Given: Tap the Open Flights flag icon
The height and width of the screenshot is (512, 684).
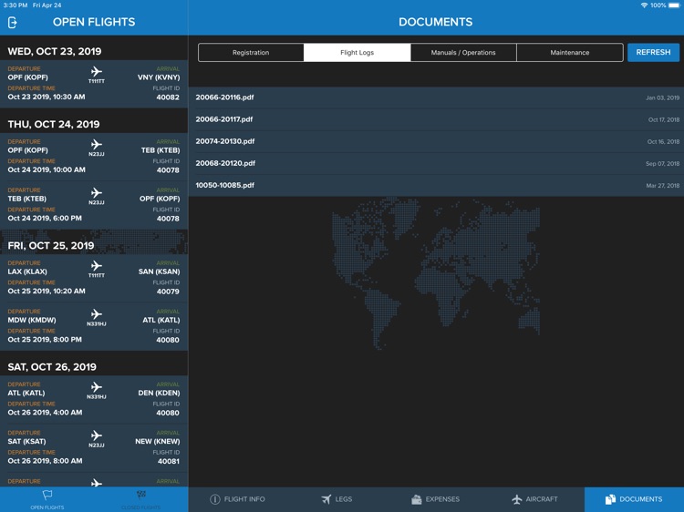Looking at the screenshot, I should point(47,495).
